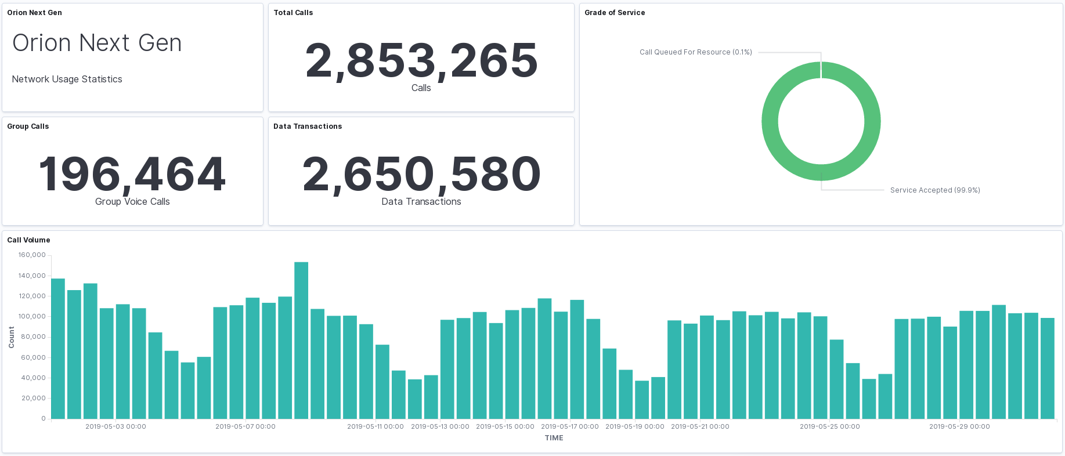This screenshot has width=1065, height=456.
Task: Click the first bar in Call Volume chart
Action: [x=58, y=348]
